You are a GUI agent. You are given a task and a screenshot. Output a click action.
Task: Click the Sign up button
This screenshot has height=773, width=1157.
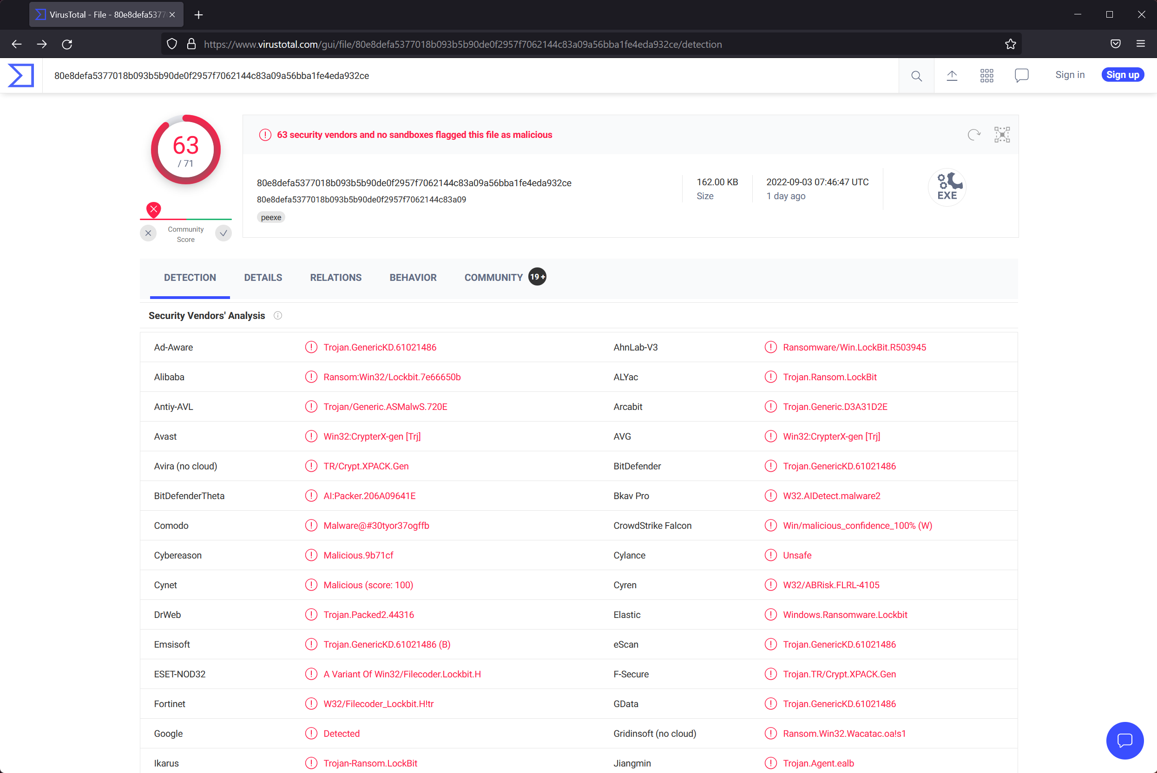[1123, 75]
